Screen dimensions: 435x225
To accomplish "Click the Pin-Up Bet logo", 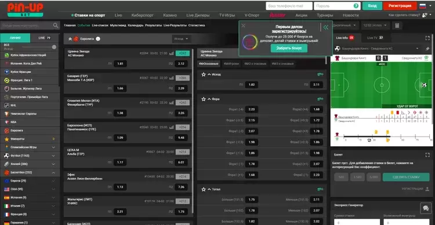I will click(x=26, y=10).
